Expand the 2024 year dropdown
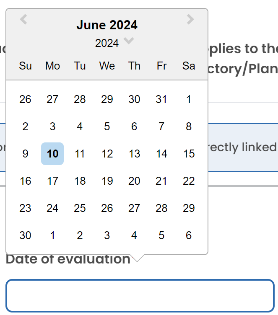Screen dimensions: 278x315 point(129,41)
